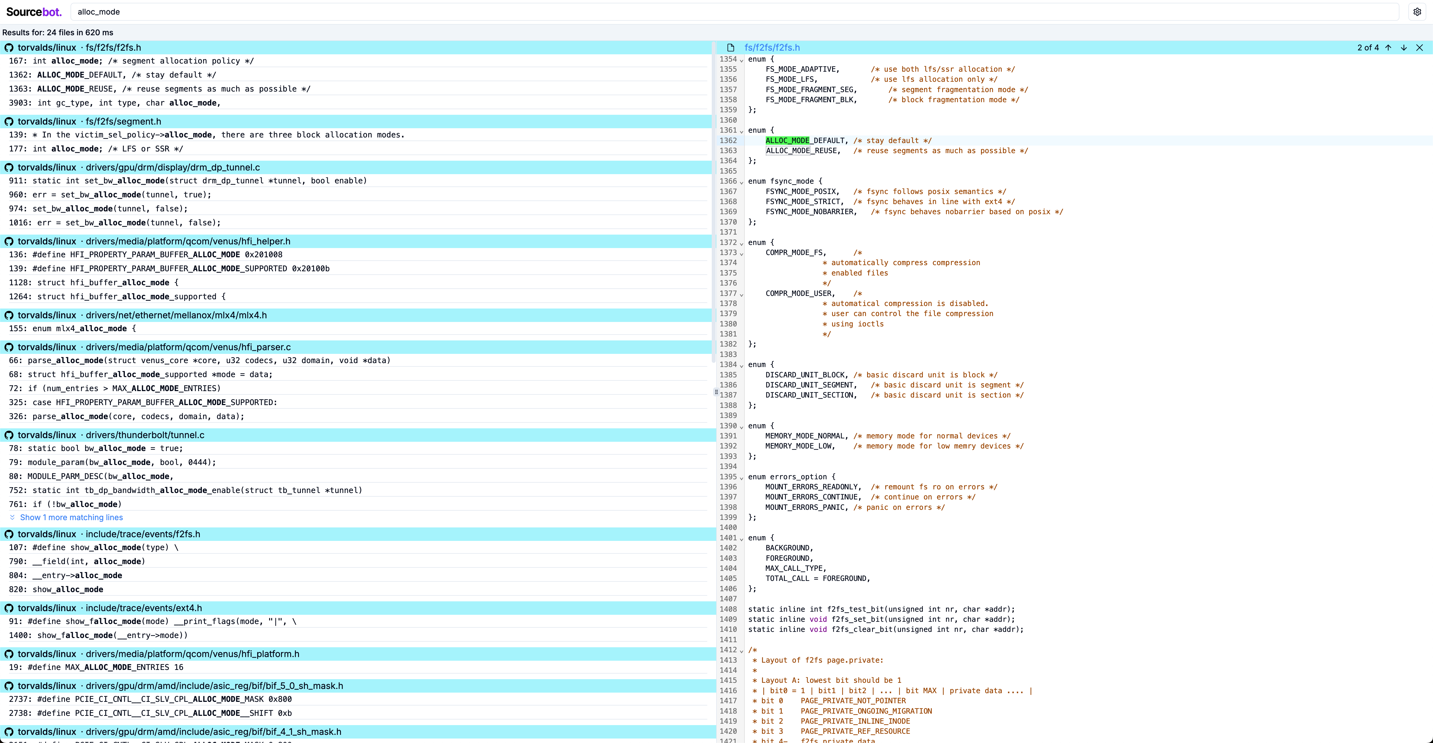Go to previous match with up arrow
This screenshot has width=1433, height=743.
(x=1388, y=48)
